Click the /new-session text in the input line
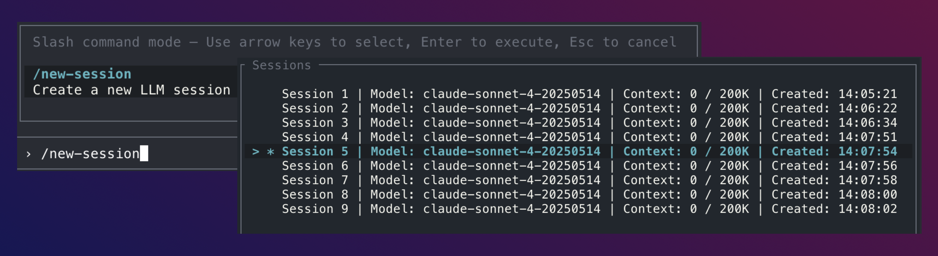938x256 pixels. point(90,153)
